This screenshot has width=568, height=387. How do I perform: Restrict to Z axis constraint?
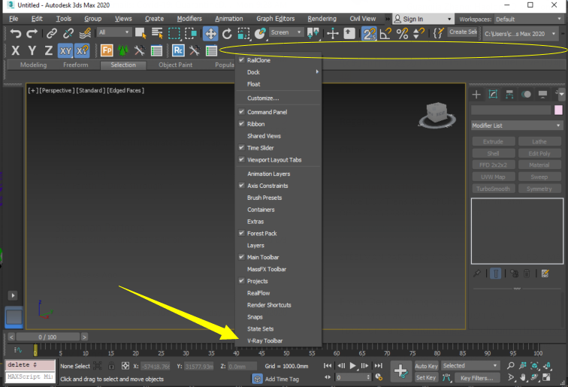pos(49,50)
